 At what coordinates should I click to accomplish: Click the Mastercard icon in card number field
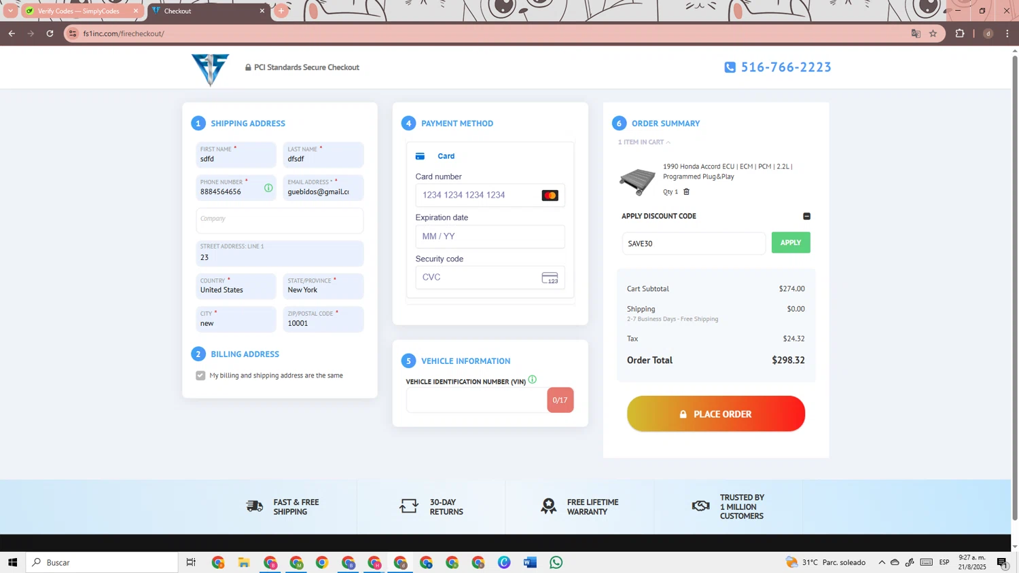click(550, 196)
